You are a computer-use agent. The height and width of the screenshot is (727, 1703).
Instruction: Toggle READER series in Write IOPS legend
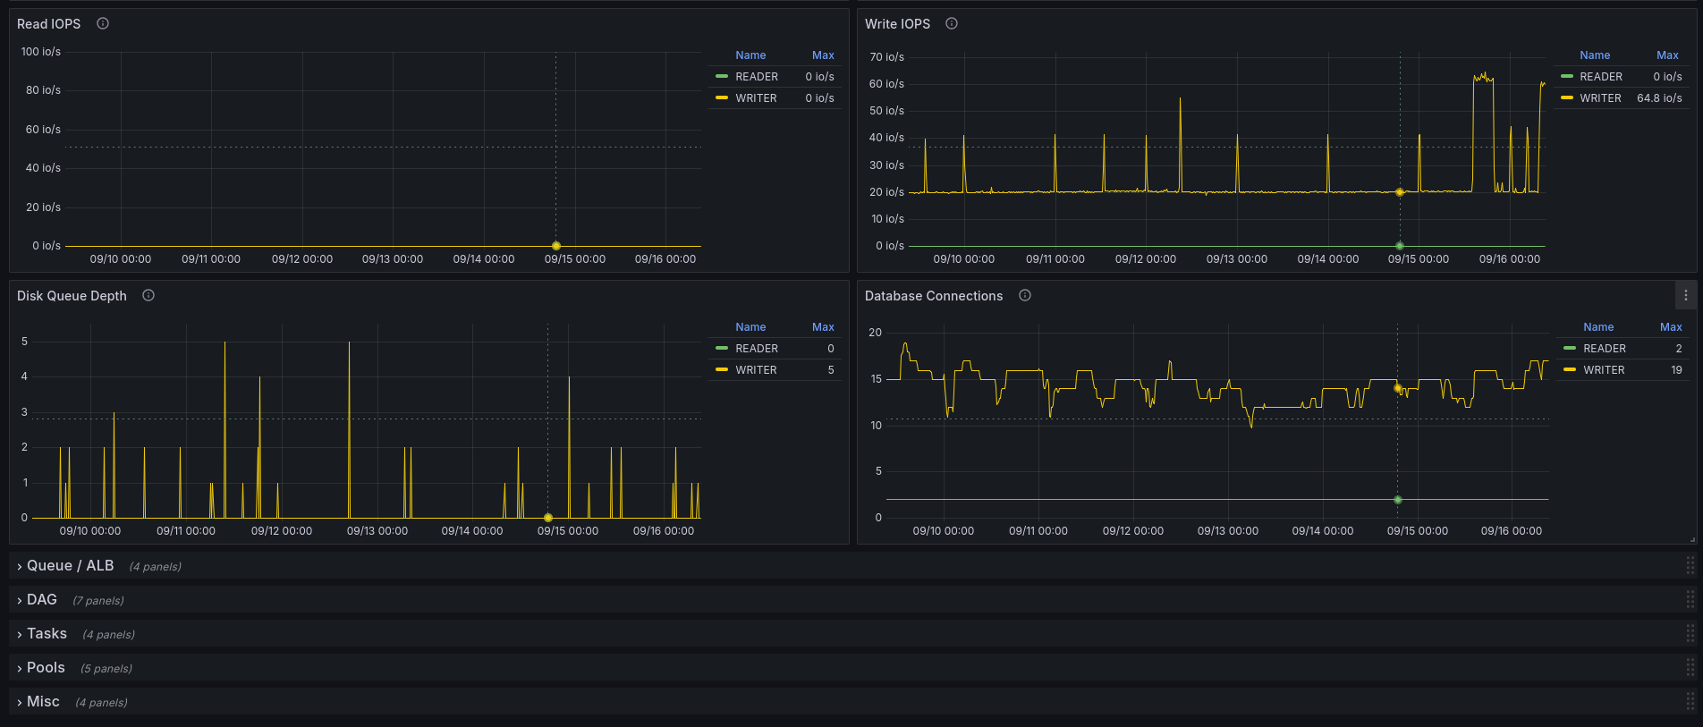point(1601,77)
